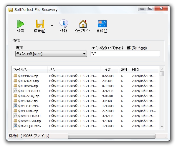Select file name $RV65KX7.zip
This screenshot has height=148, width=177.
[28, 101]
